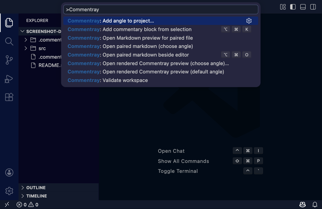Run Add commentary block from selection
Image resolution: width=322 pixels, height=209 pixels.
tap(161, 29)
